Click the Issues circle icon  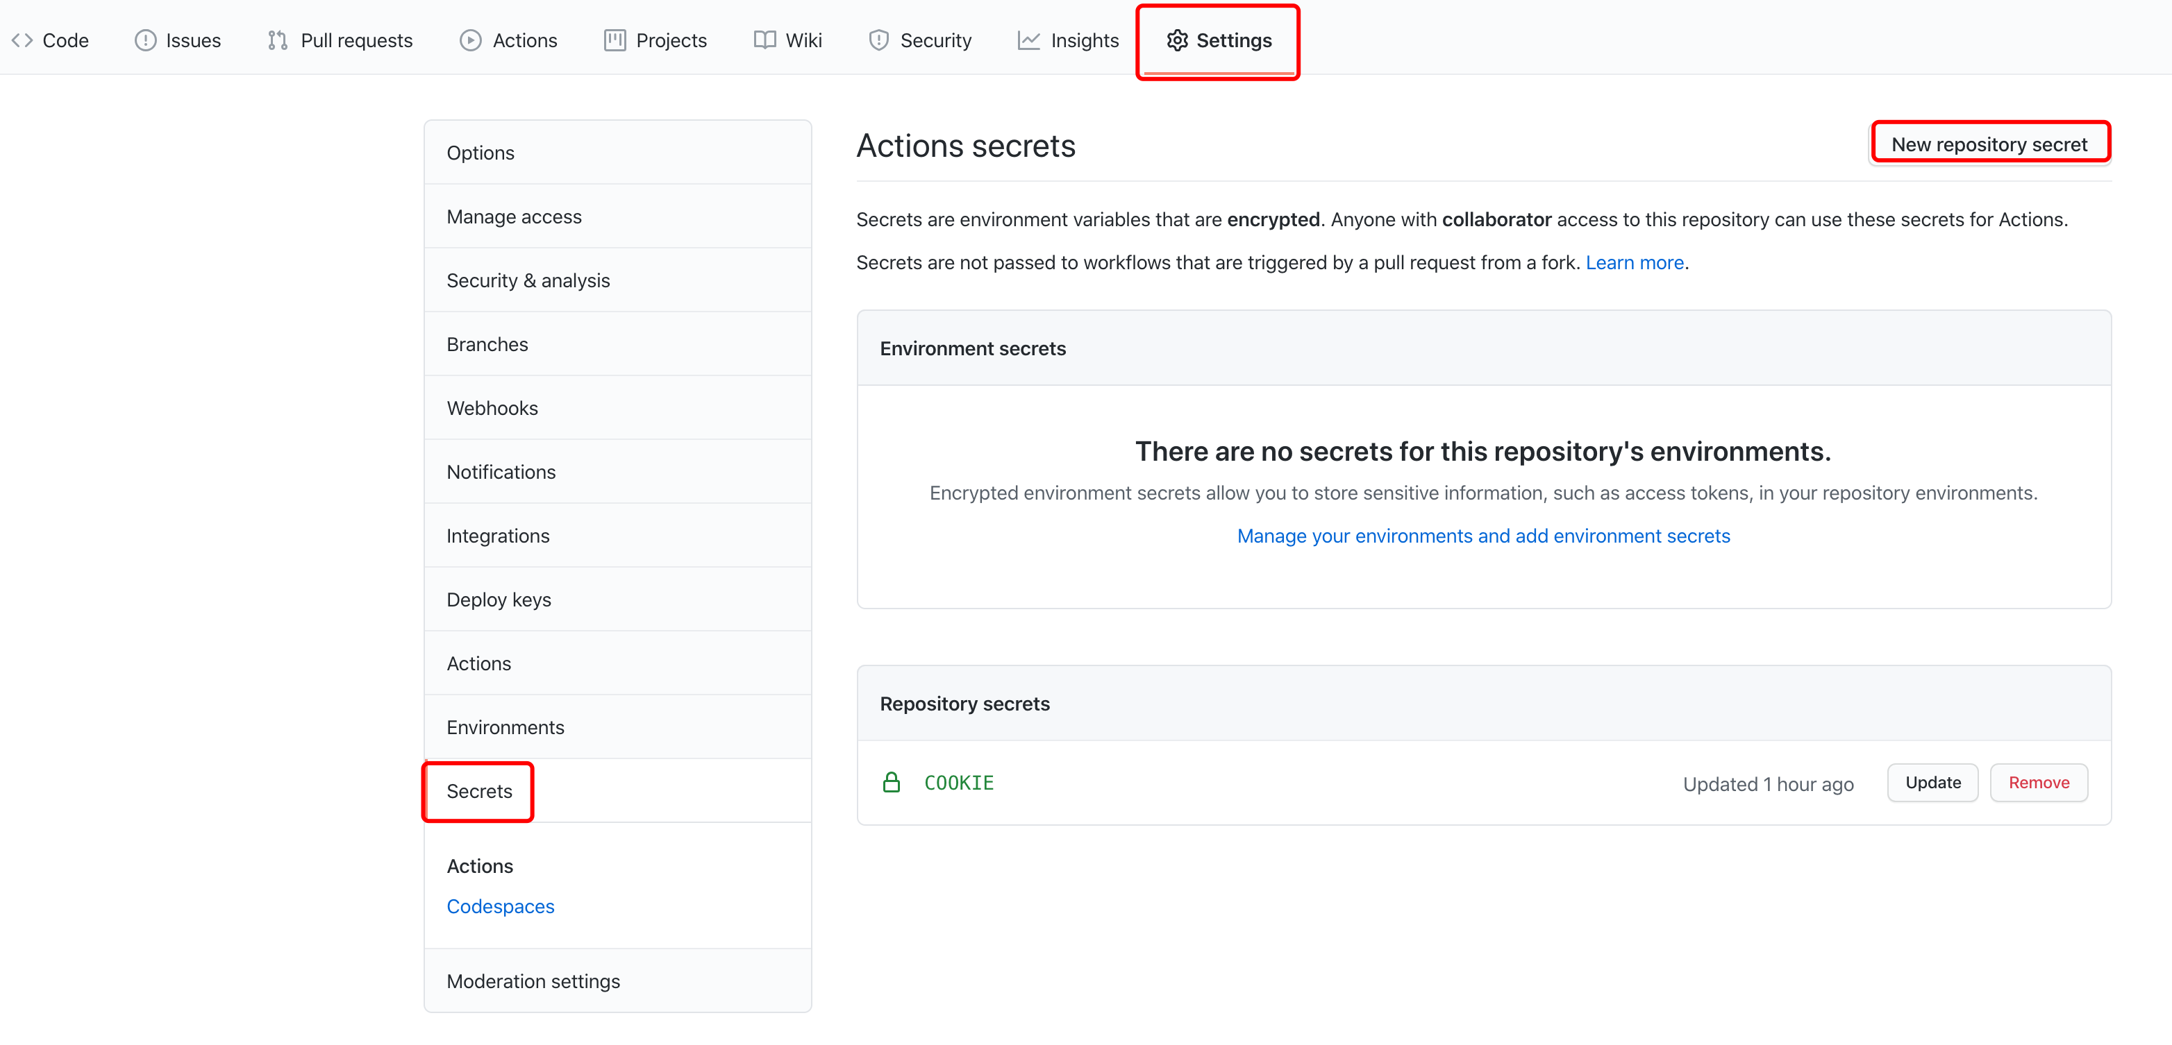point(145,40)
